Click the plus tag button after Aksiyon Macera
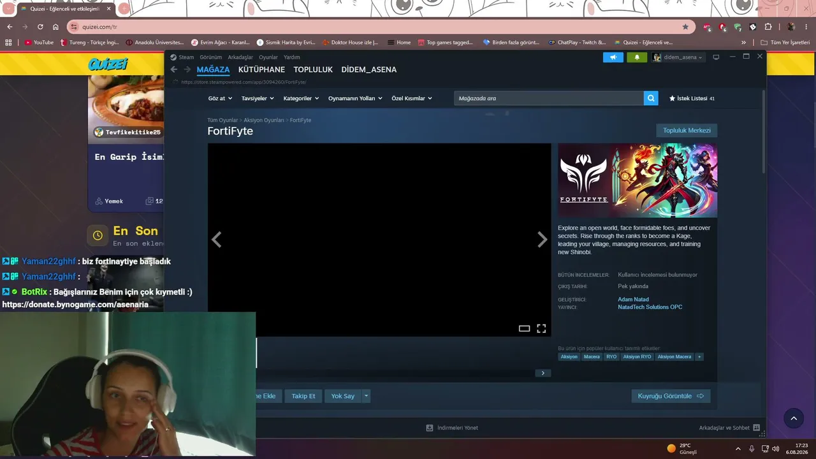This screenshot has height=459, width=816. [x=699, y=357]
